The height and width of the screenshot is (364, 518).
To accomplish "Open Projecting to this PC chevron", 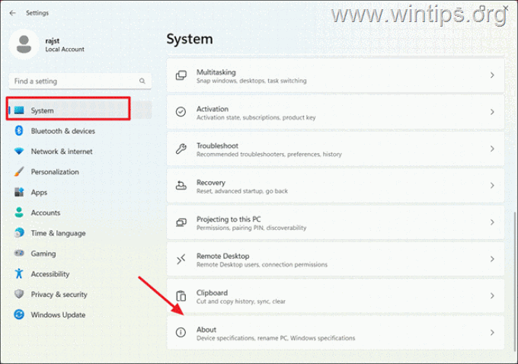I will [492, 222].
